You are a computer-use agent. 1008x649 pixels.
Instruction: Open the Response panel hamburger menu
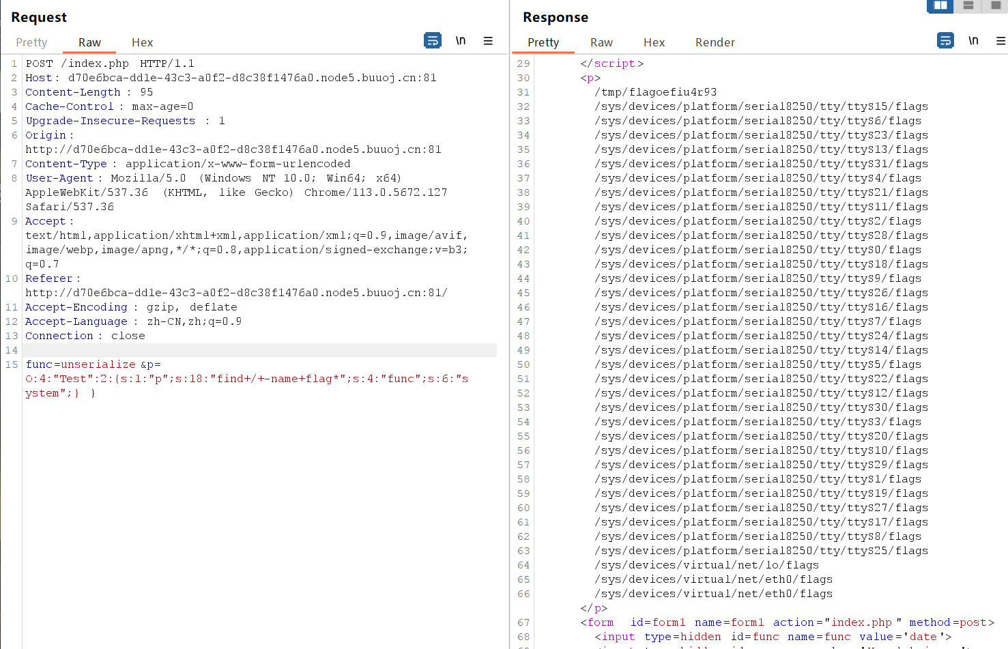pyautogui.click(x=1000, y=41)
